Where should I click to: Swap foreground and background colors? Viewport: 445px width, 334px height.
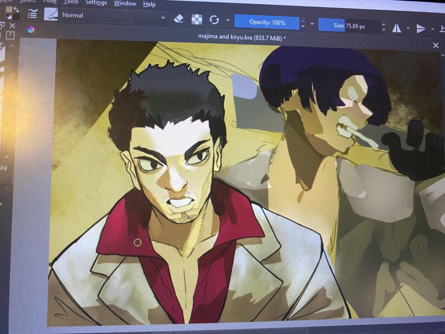tap(16, 9)
